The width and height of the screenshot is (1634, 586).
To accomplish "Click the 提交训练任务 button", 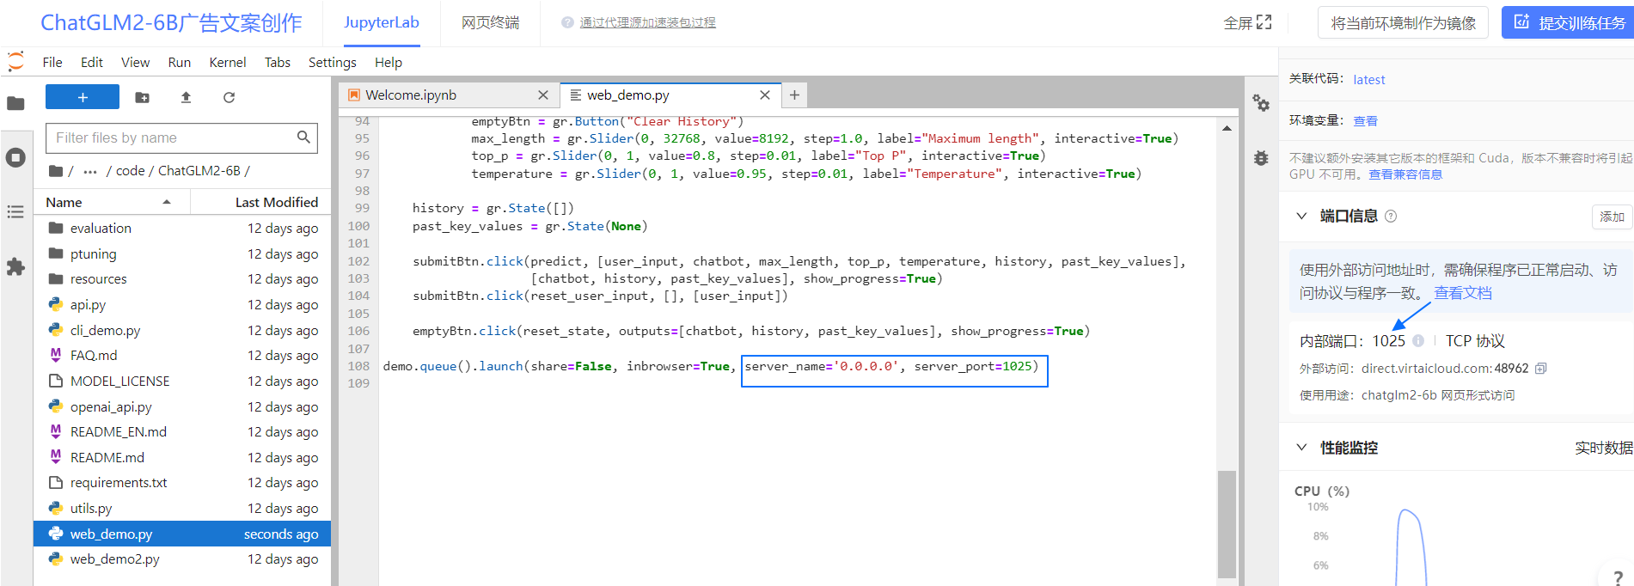I will point(1569,22).
